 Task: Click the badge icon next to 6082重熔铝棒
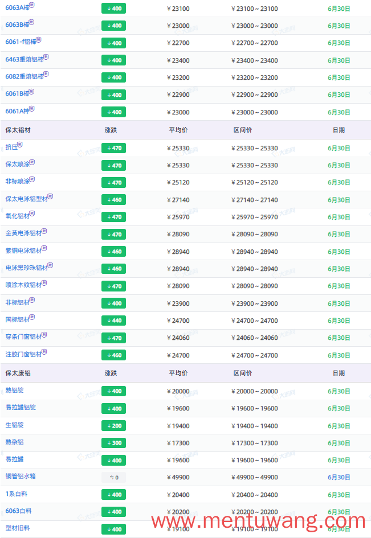point(46,74)
